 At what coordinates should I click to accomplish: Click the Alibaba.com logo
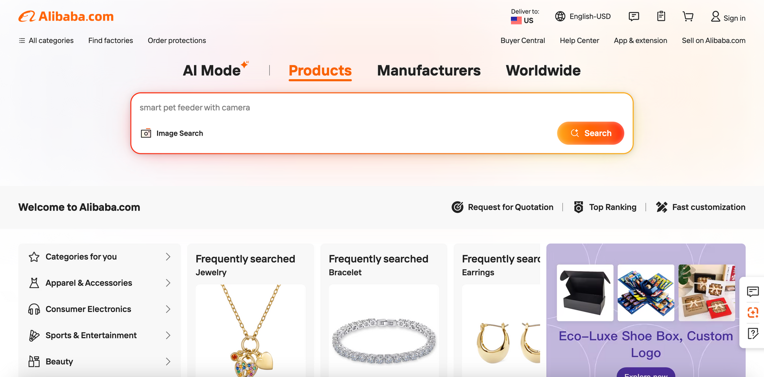point(66,17)
